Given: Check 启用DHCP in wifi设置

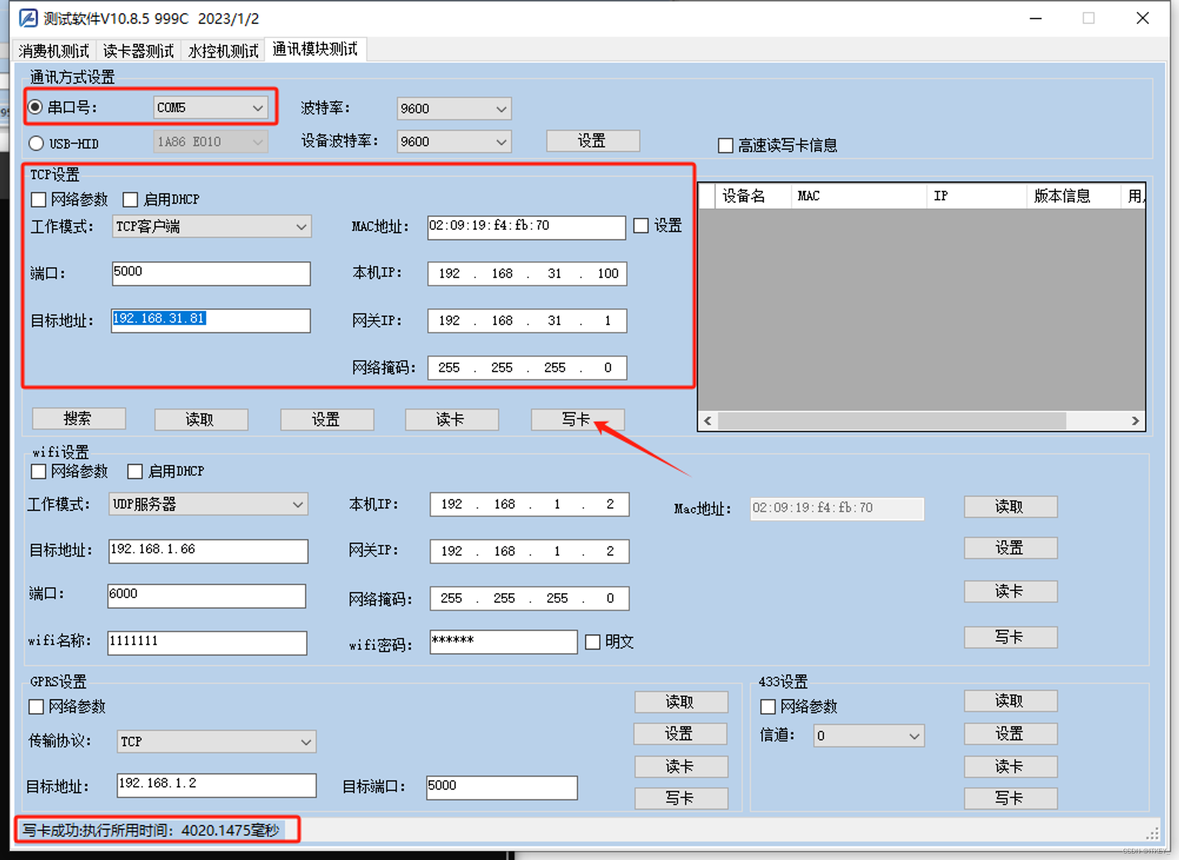Looking at the screenshot, I should (135, 472).
